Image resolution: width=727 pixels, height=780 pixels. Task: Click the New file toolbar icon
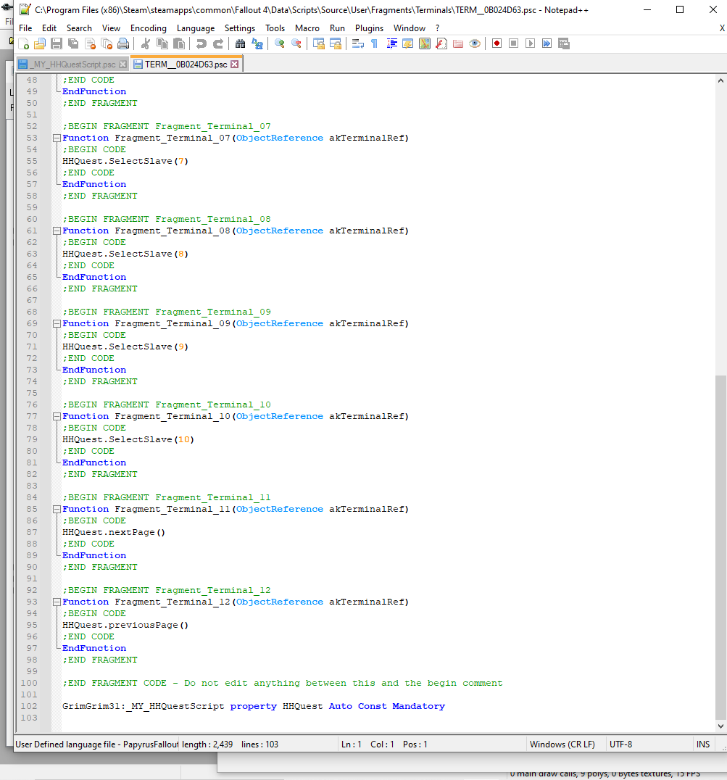(23, 43)
